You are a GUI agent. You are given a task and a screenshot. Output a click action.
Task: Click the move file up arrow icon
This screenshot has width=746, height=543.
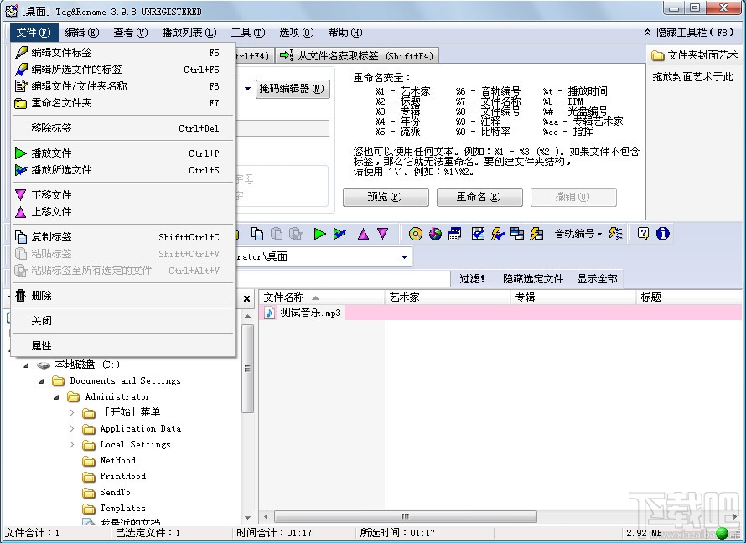365,234
